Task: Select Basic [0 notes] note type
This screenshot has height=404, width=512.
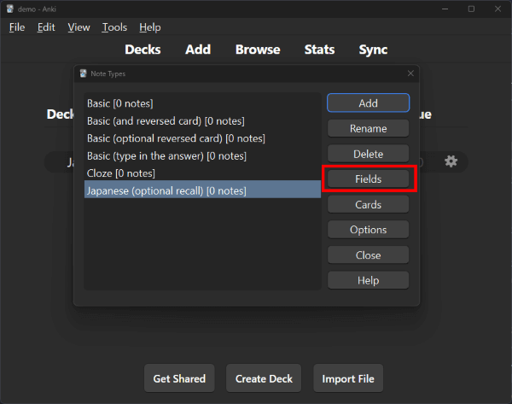Action: coord(202,103)
